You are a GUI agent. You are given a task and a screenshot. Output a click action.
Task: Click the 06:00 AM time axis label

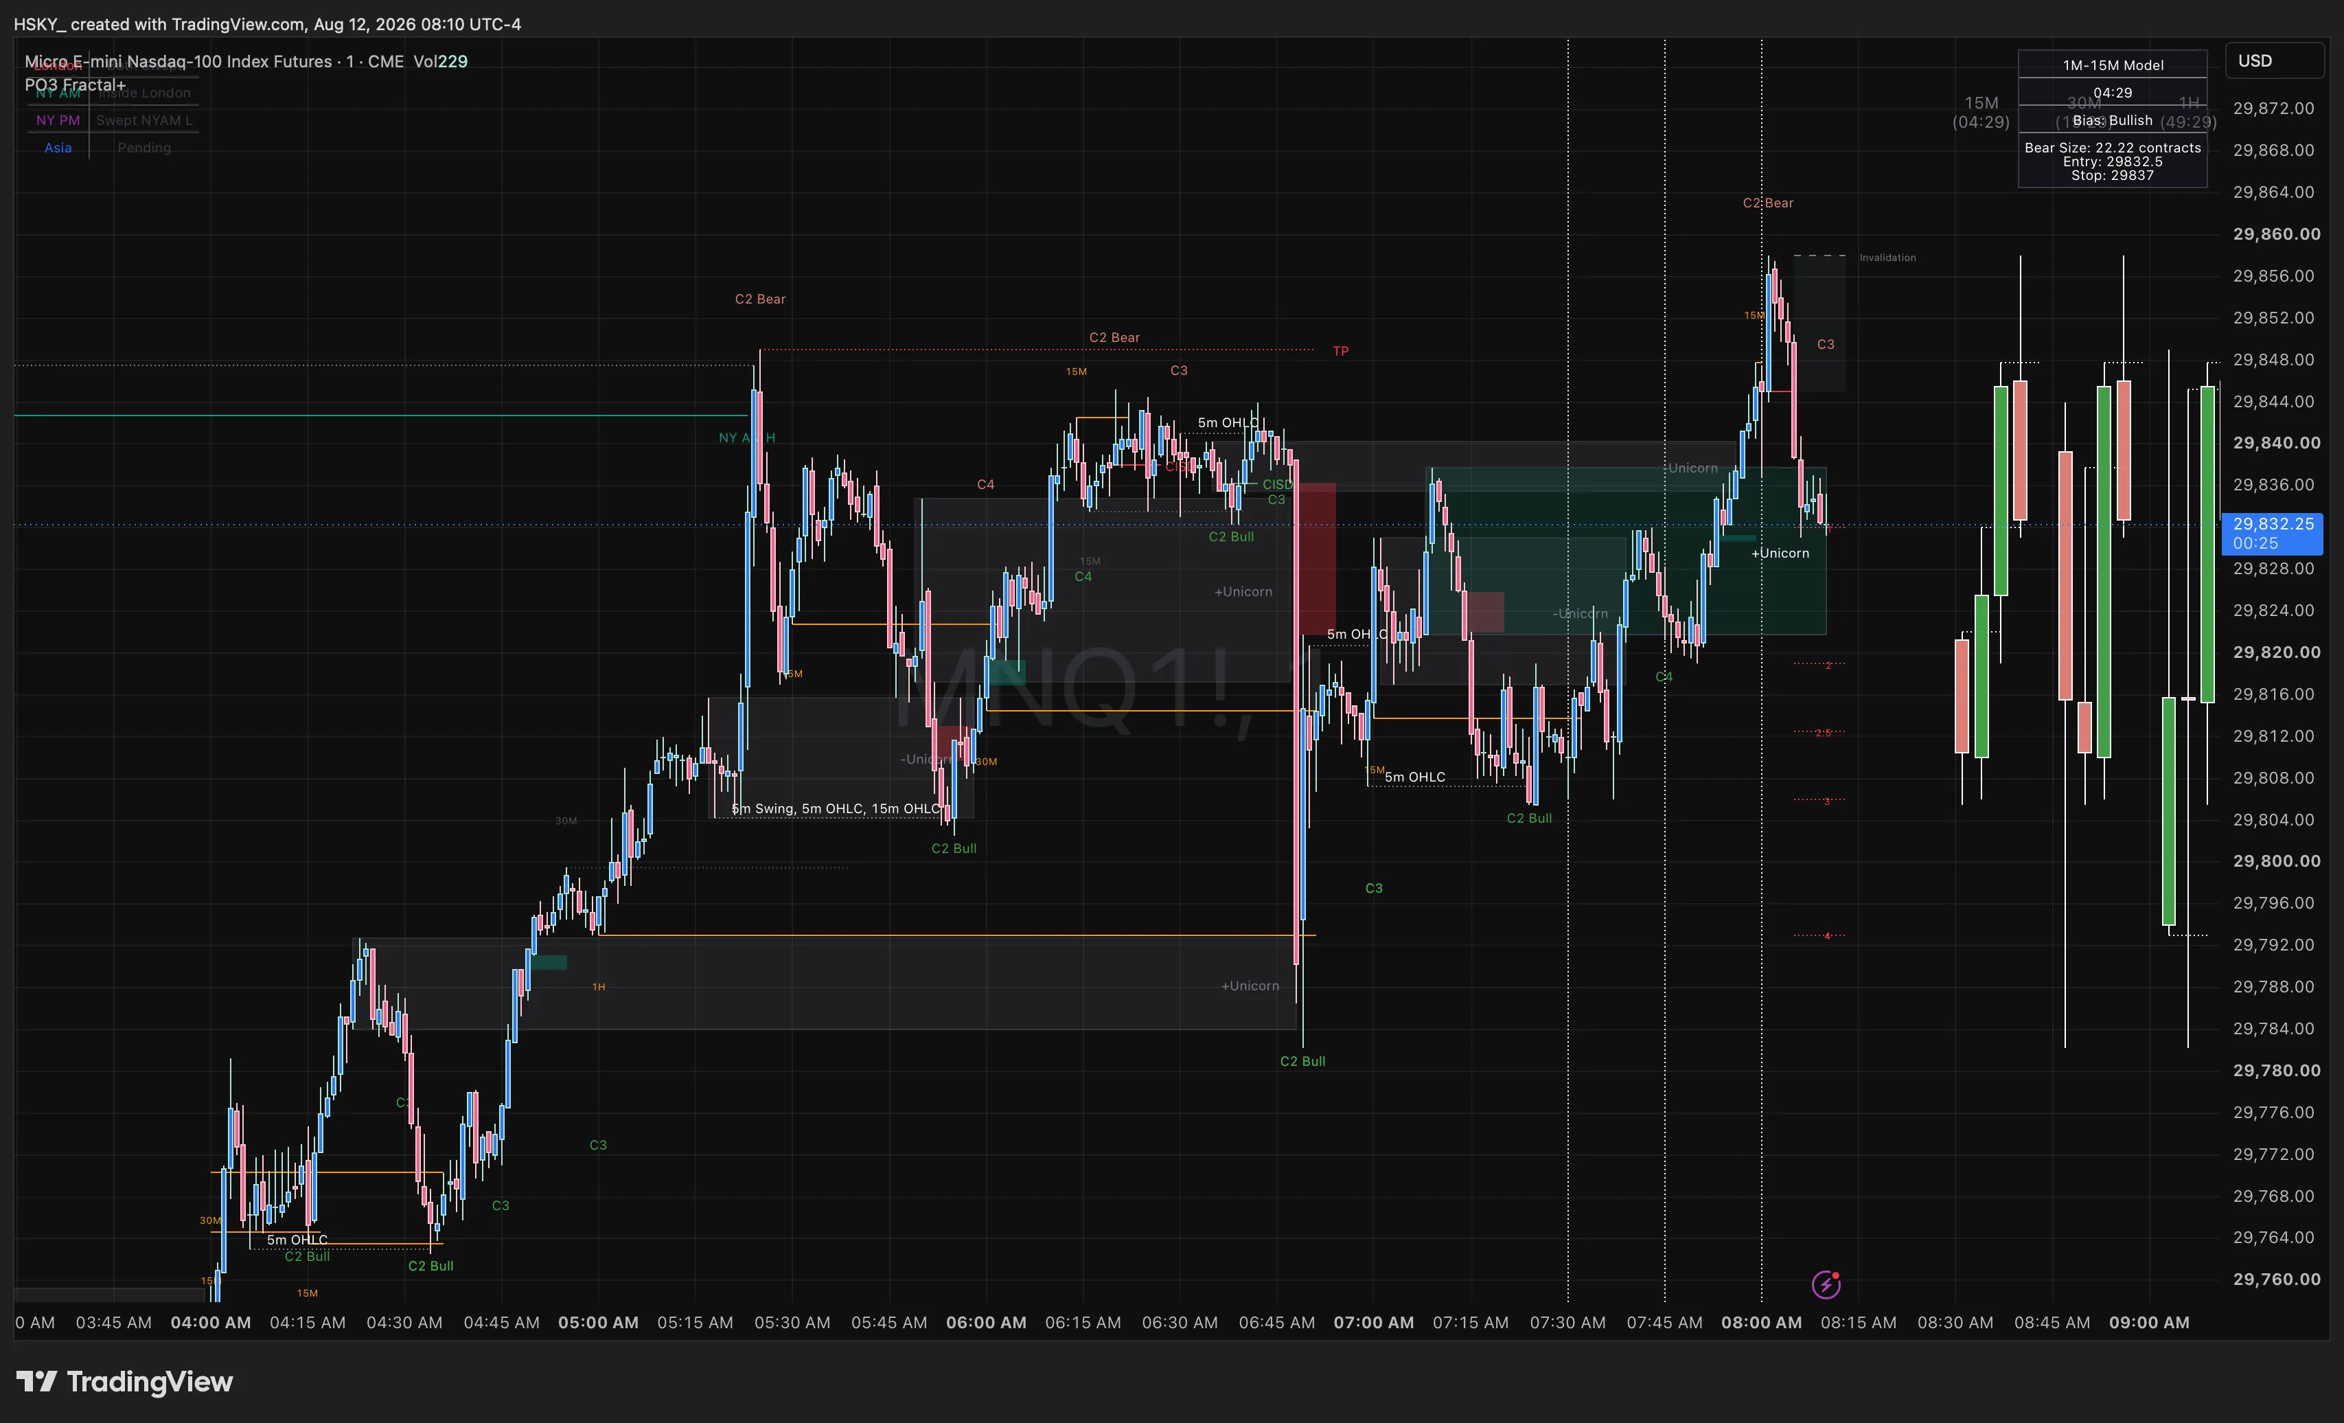click(985, 1322)
